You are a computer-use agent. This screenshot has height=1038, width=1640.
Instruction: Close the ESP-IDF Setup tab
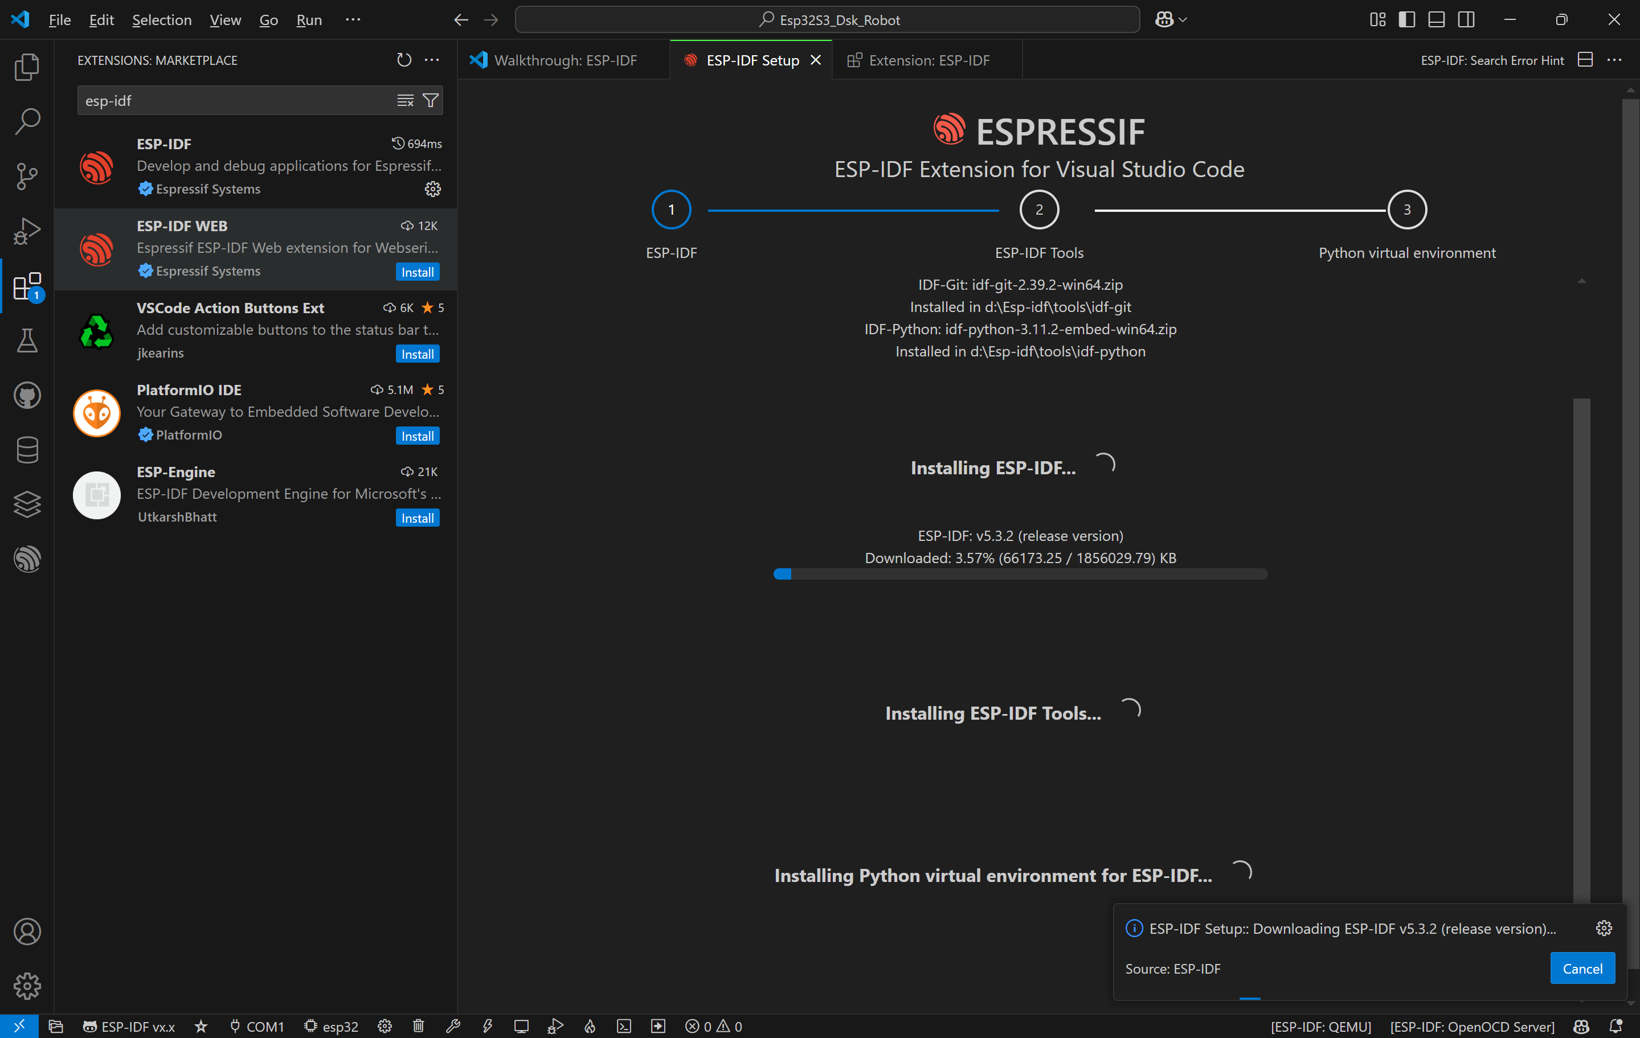[x=815, y=60]
